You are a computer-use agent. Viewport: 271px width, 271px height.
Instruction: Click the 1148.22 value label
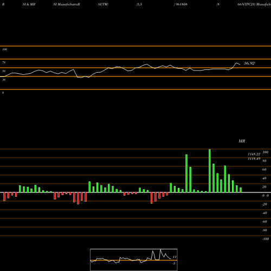point(254,154)
